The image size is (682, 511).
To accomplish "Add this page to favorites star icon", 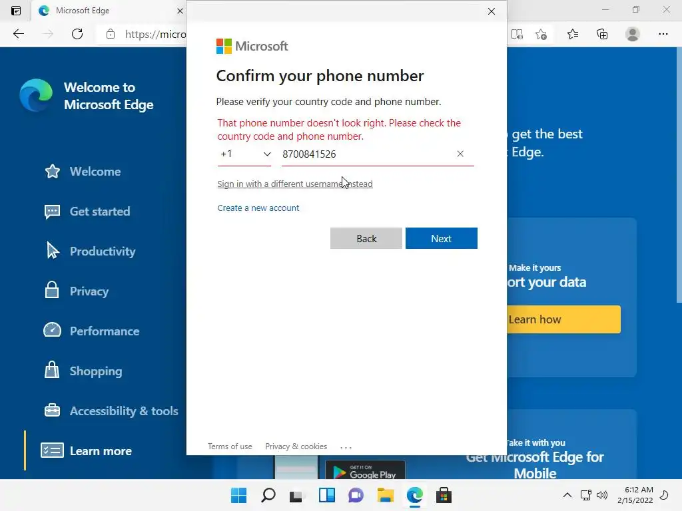I will point(541,34).
